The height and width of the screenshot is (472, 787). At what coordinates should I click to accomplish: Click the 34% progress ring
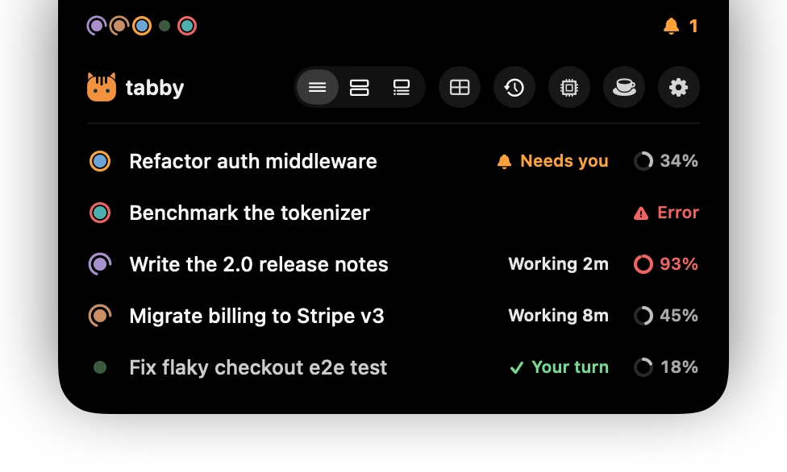[643, 161]
